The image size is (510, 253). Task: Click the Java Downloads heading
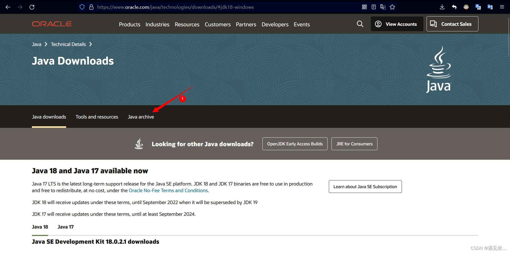click(73, 61)
